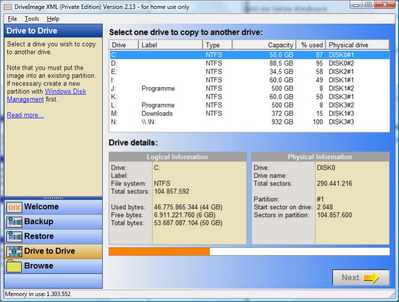The height and width of the screenshot is (302, 399).
Task: Click the Browse folder icon
Action: pyautogui.click(x=14, y=266)
